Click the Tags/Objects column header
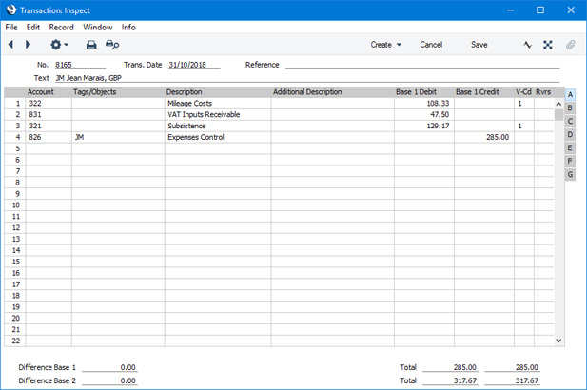The height and width of the screenshot is (390, 587). tap(95, 92)
